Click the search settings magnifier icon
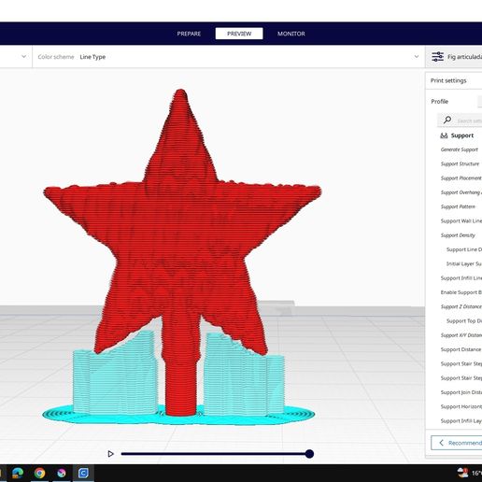The image size is (482, 482). click(447, 120)
